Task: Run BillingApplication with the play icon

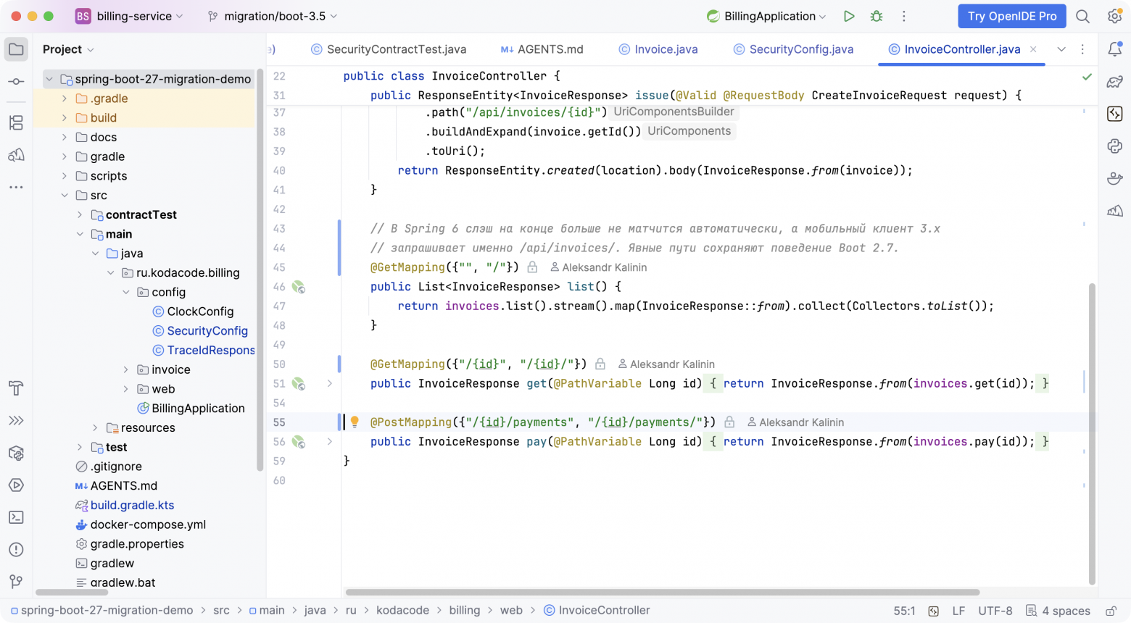Action: [849, 16]
